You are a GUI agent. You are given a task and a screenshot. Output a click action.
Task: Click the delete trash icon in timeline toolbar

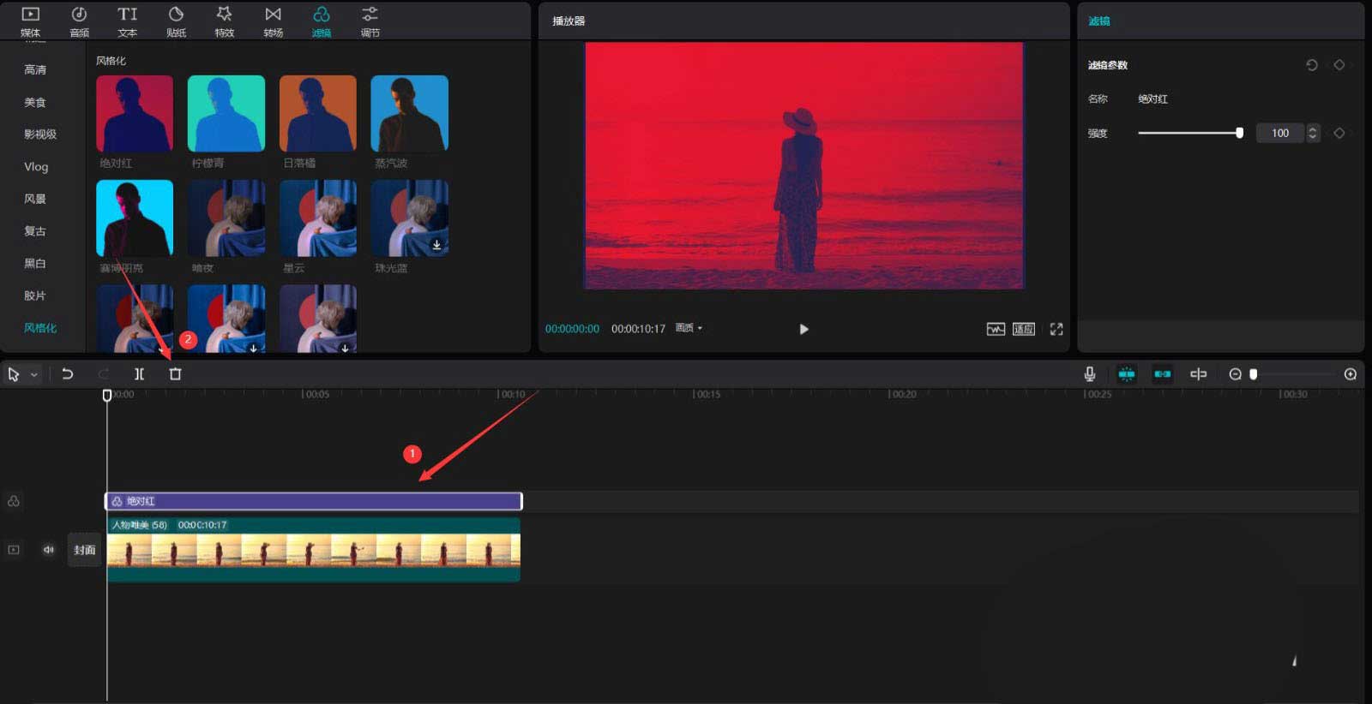[175, 374]
